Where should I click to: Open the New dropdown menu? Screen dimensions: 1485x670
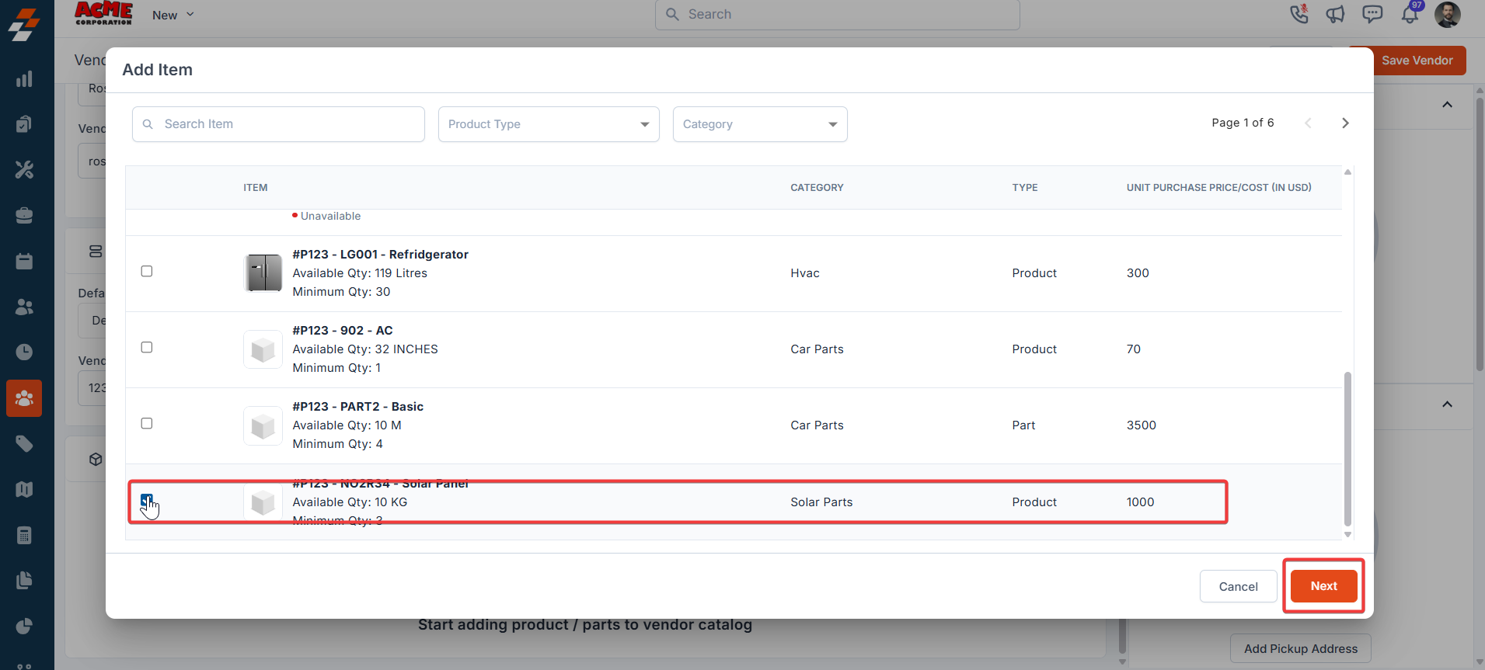173,15
